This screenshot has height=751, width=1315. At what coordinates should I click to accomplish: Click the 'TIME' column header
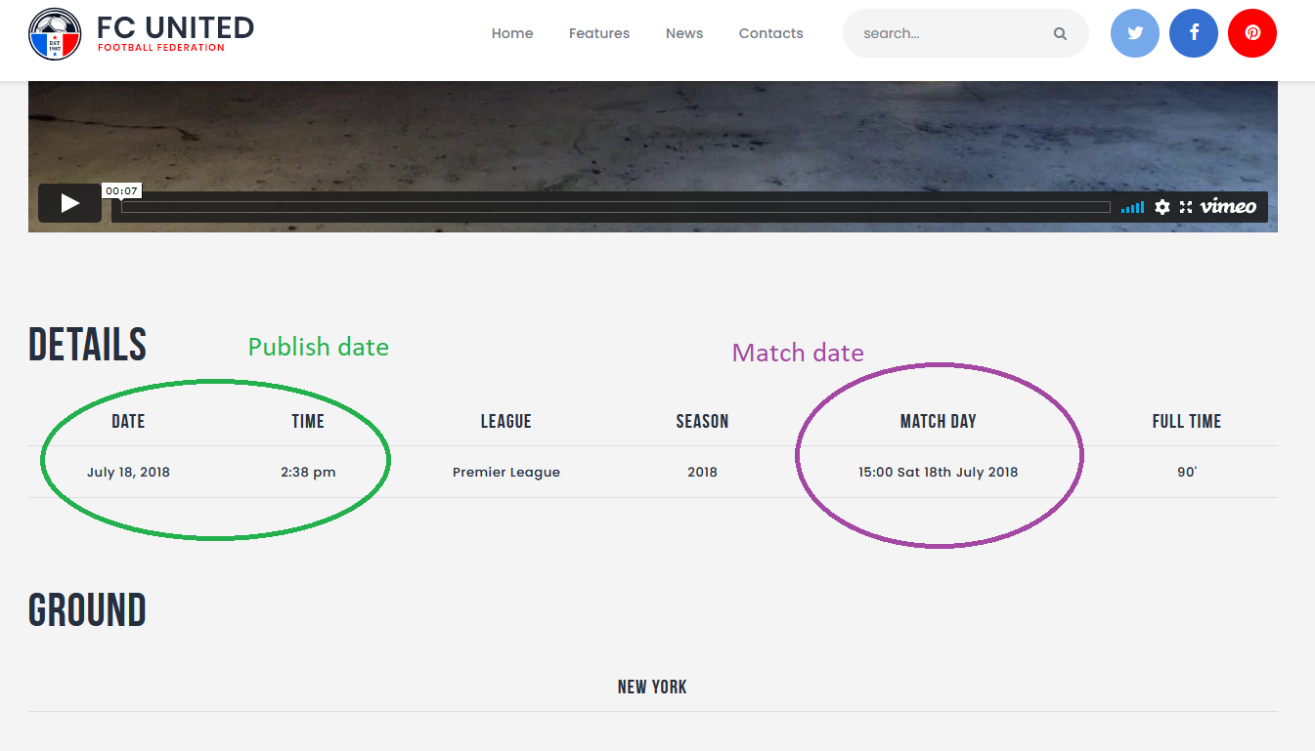[308, 421]
